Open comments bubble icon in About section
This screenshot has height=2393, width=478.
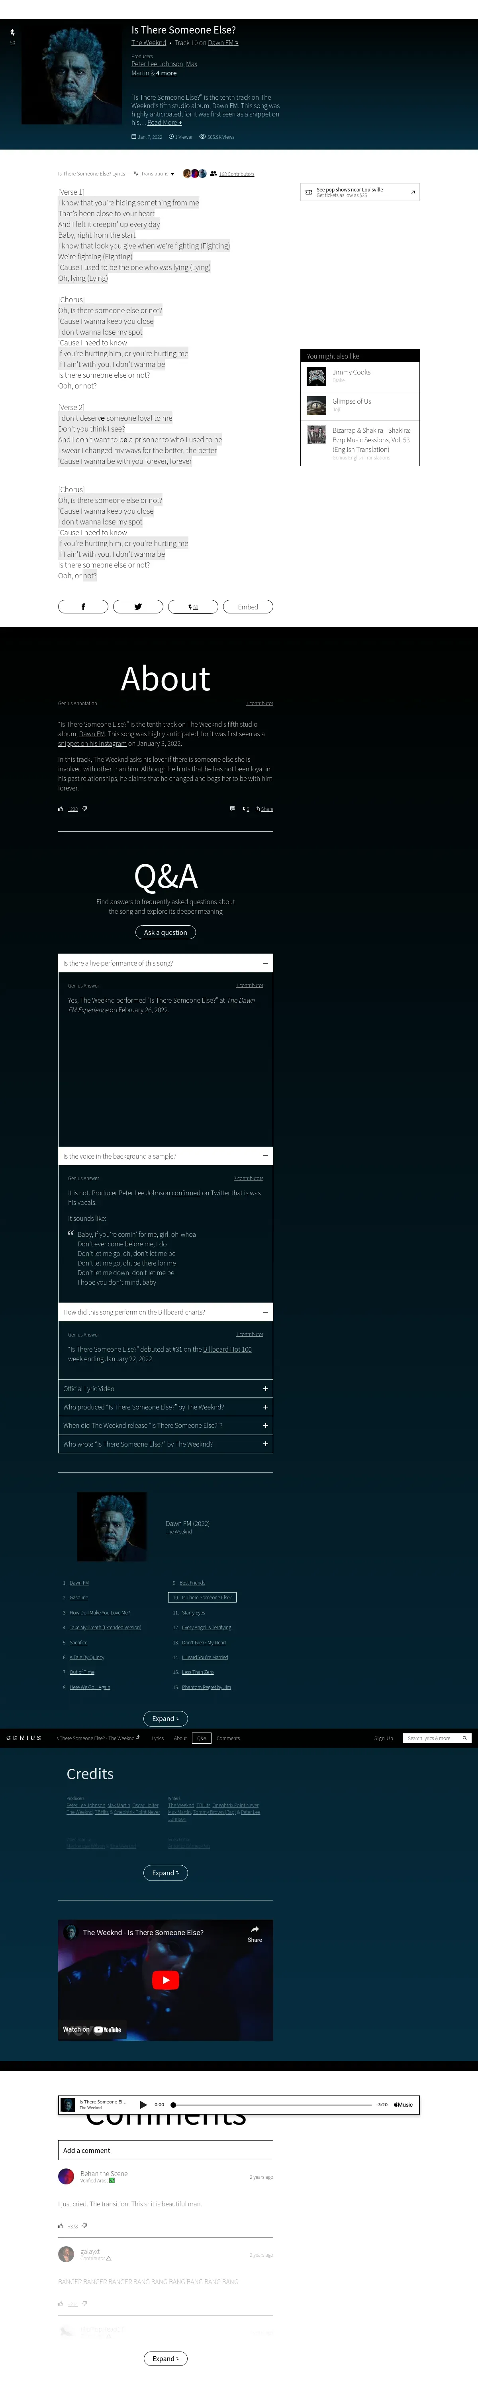tap(232, 809)
